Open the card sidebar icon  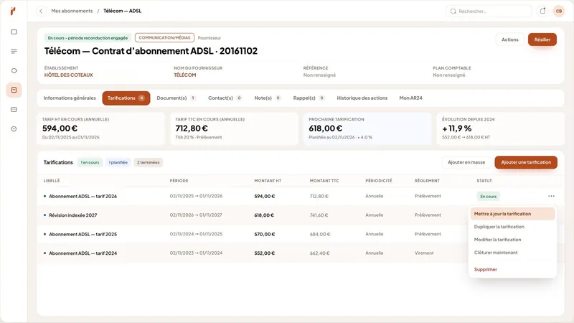14,110
